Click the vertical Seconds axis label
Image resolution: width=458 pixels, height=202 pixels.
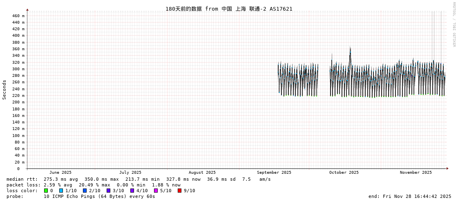pyautogui.click(x=4, y=90)
